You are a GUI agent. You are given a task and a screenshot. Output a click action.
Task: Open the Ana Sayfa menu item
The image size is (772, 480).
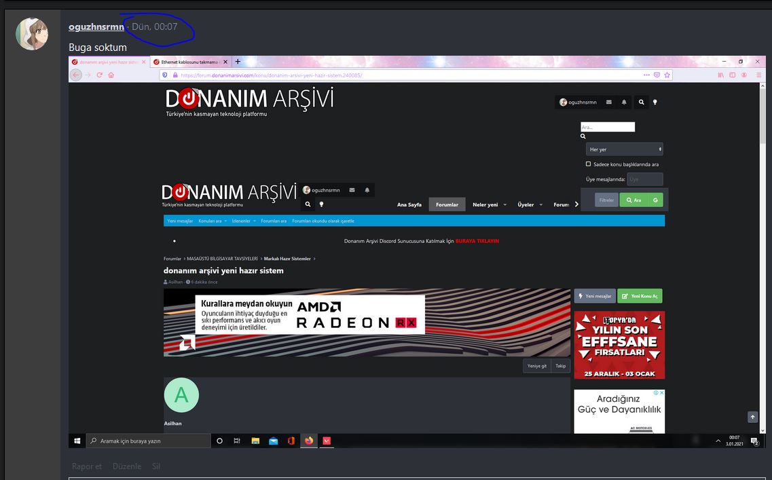click(x=409, y=205)
